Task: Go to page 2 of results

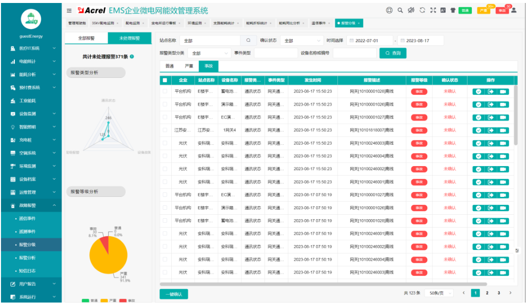Action: [487, 293]
